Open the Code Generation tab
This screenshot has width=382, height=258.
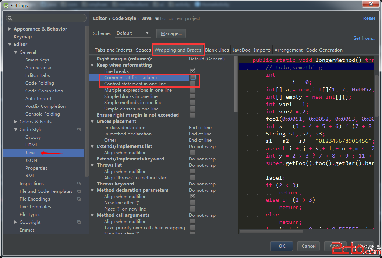coord(324,50)
